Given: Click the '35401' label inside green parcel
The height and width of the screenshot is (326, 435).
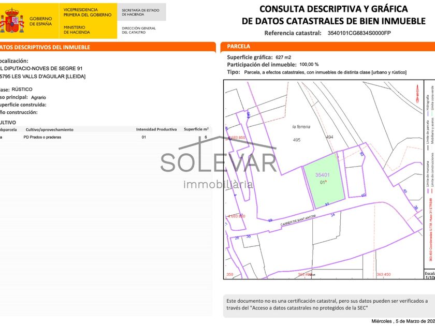Looking at the screenshot, I should click(x=322, y=175).
